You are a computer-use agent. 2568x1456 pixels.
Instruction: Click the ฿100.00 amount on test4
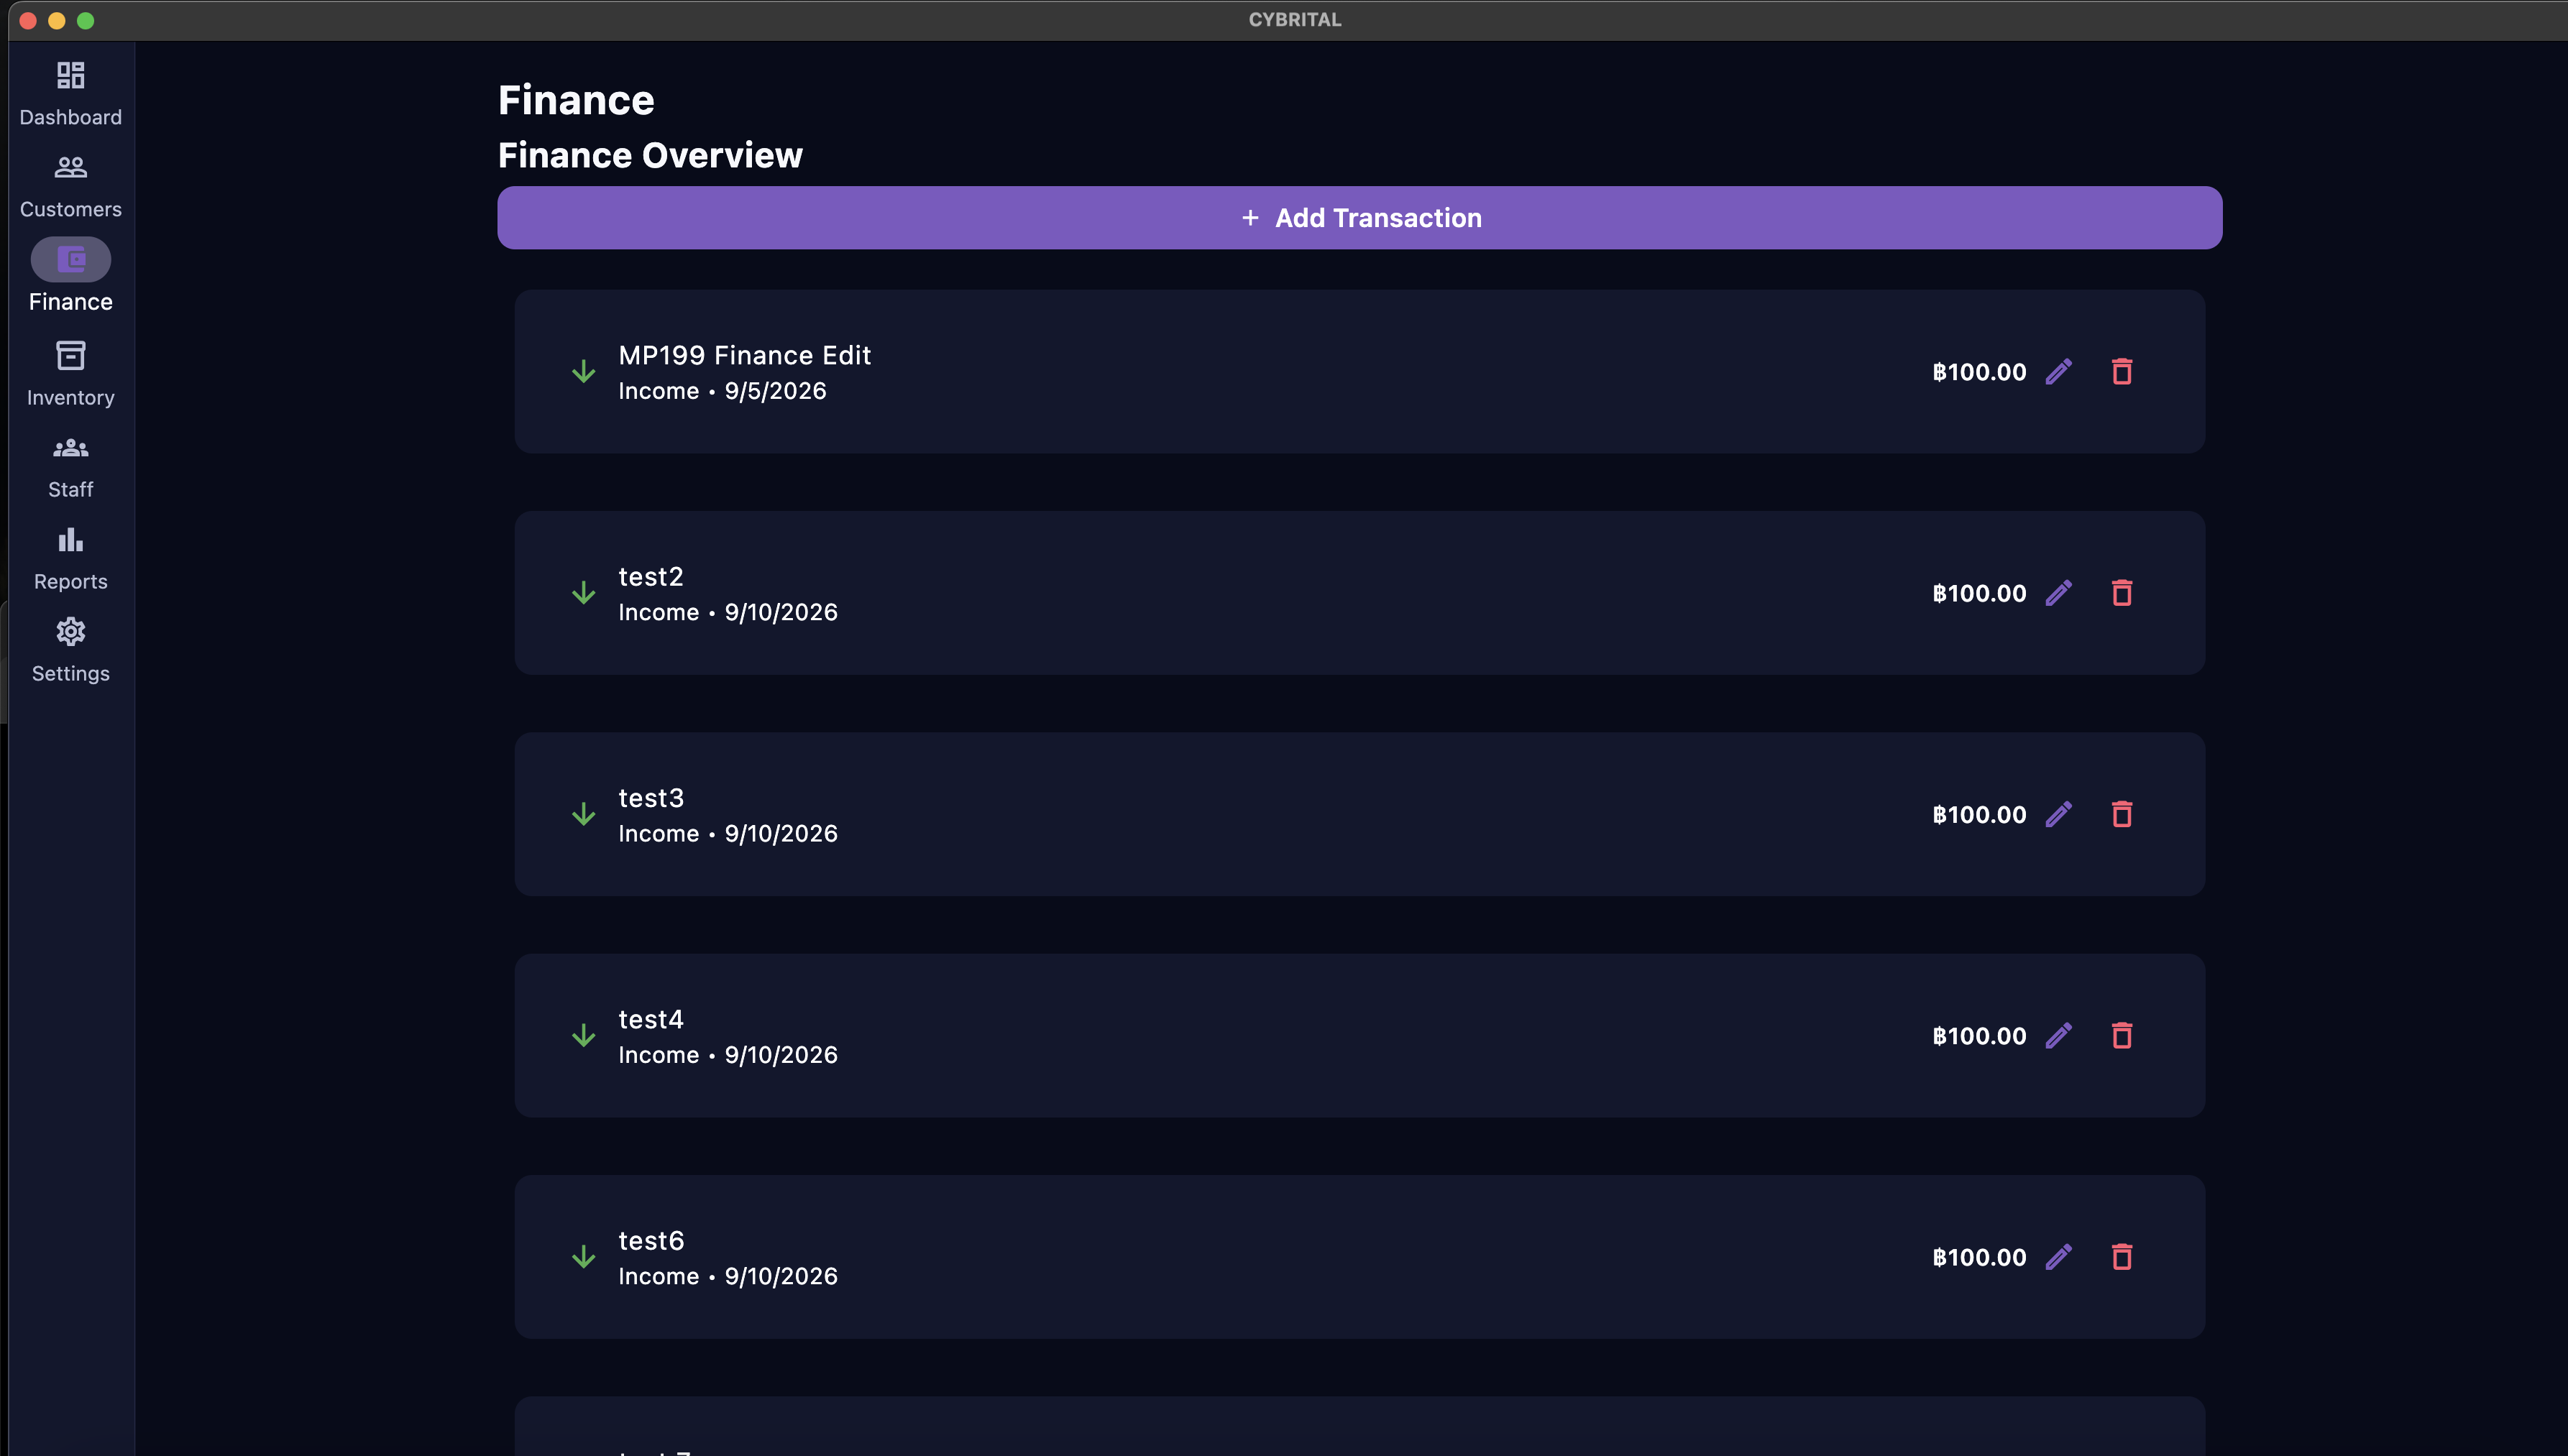1978,1036
